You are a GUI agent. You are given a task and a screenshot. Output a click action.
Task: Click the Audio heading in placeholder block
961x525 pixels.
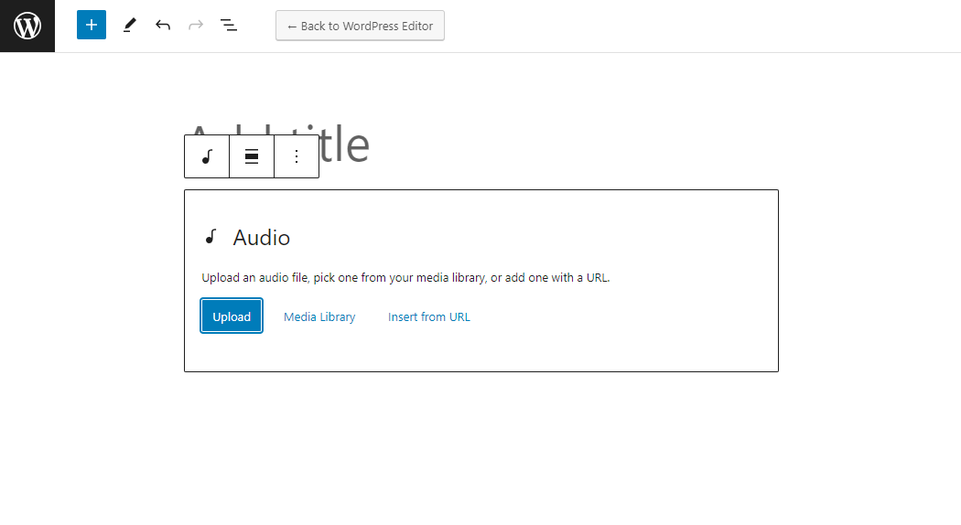pos(262,238)
